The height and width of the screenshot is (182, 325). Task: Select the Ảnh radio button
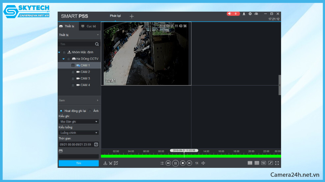point(90,111)
